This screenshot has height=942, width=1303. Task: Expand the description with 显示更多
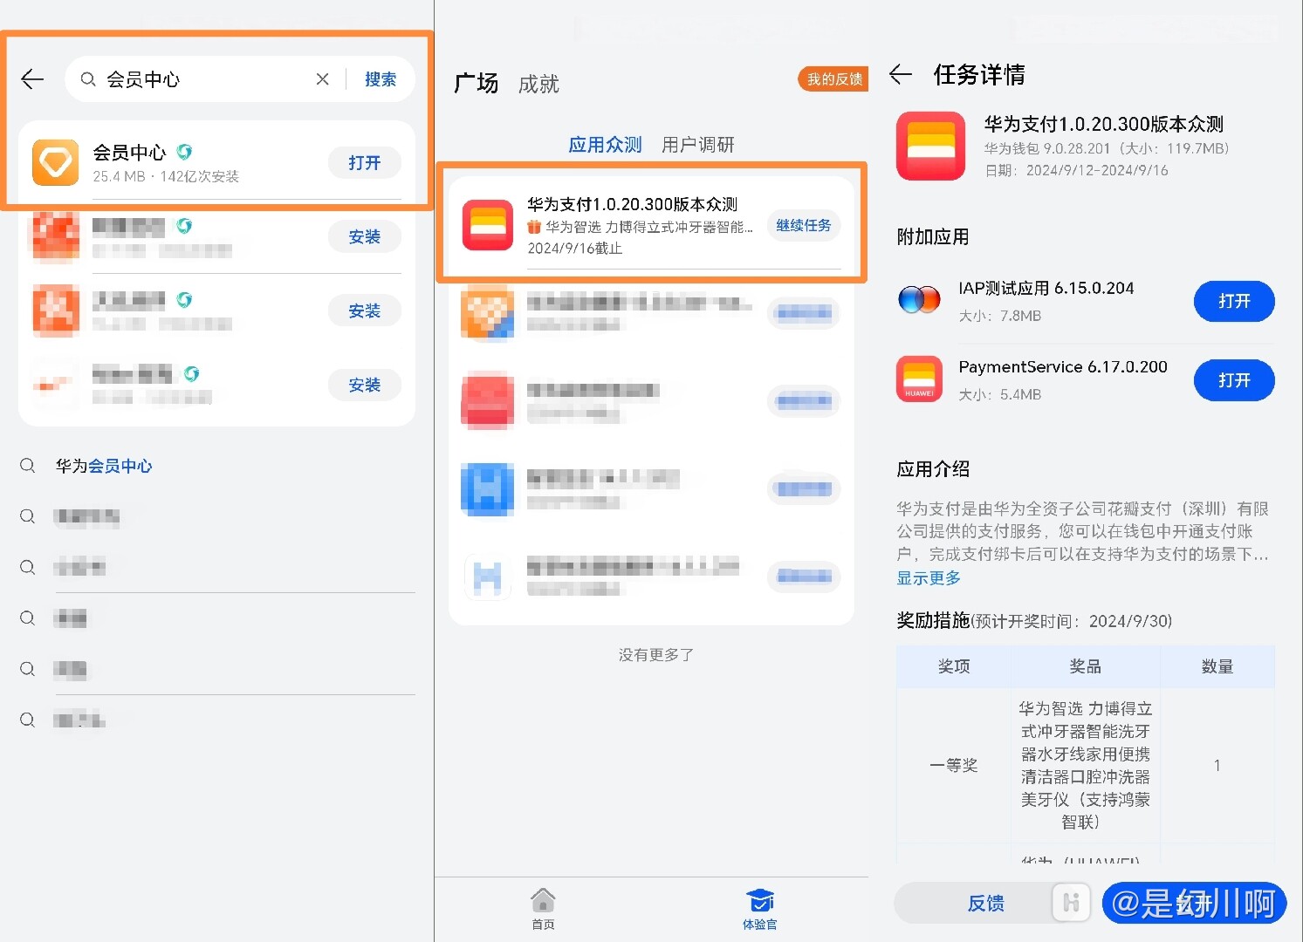[929, 577]
